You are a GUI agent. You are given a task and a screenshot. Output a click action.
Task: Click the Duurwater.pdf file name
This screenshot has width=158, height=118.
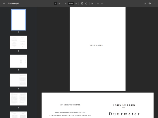pyautogui.click(x=13, y=3)
